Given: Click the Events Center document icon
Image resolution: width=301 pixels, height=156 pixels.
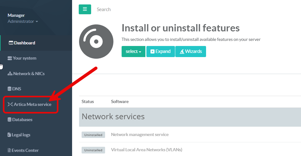Looking at the screenshot, I should [9, 150].
